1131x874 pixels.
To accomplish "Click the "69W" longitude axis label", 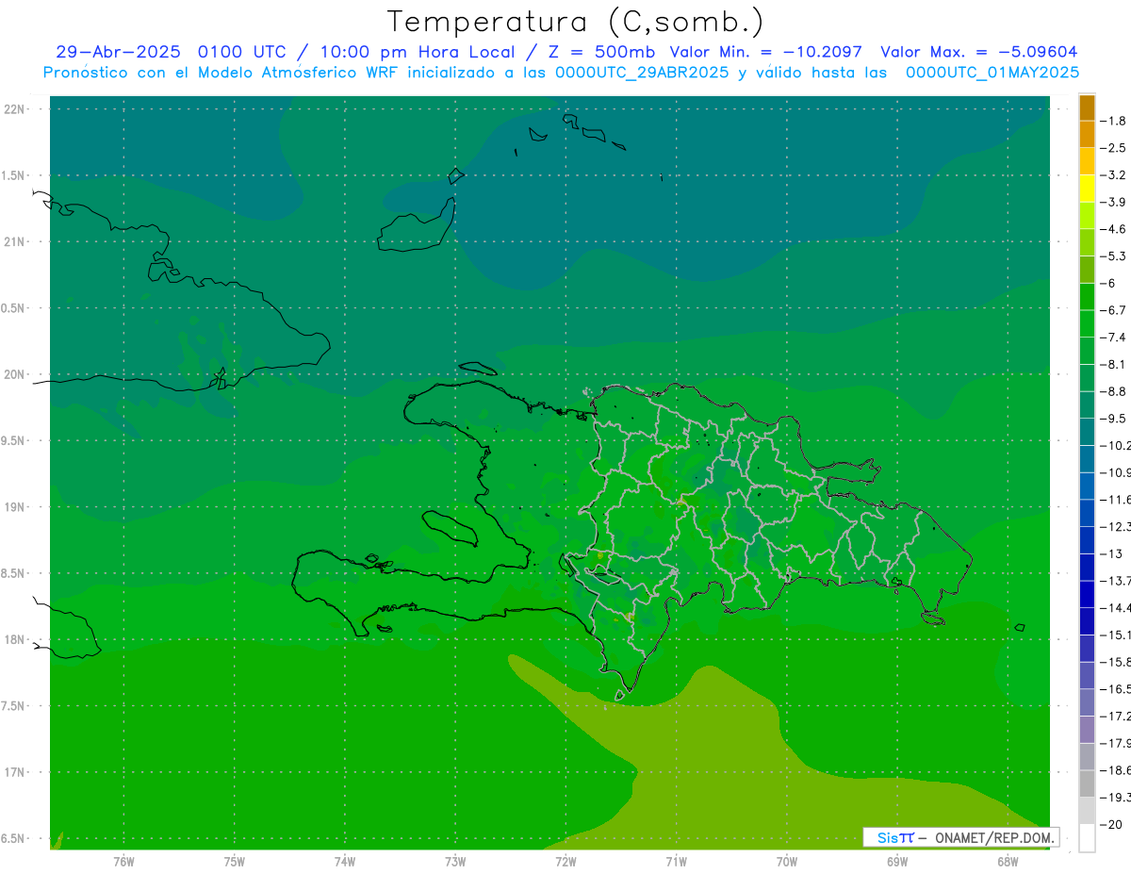I will tap(897, 861).
